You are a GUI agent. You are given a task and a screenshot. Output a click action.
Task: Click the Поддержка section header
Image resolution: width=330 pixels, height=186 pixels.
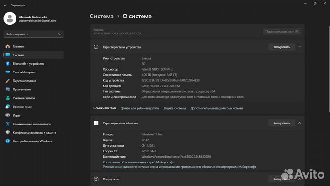point(198,179)
